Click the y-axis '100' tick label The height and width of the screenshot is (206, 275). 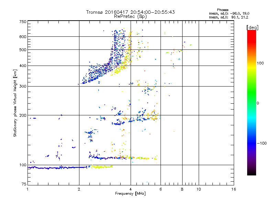click(23, 165)
